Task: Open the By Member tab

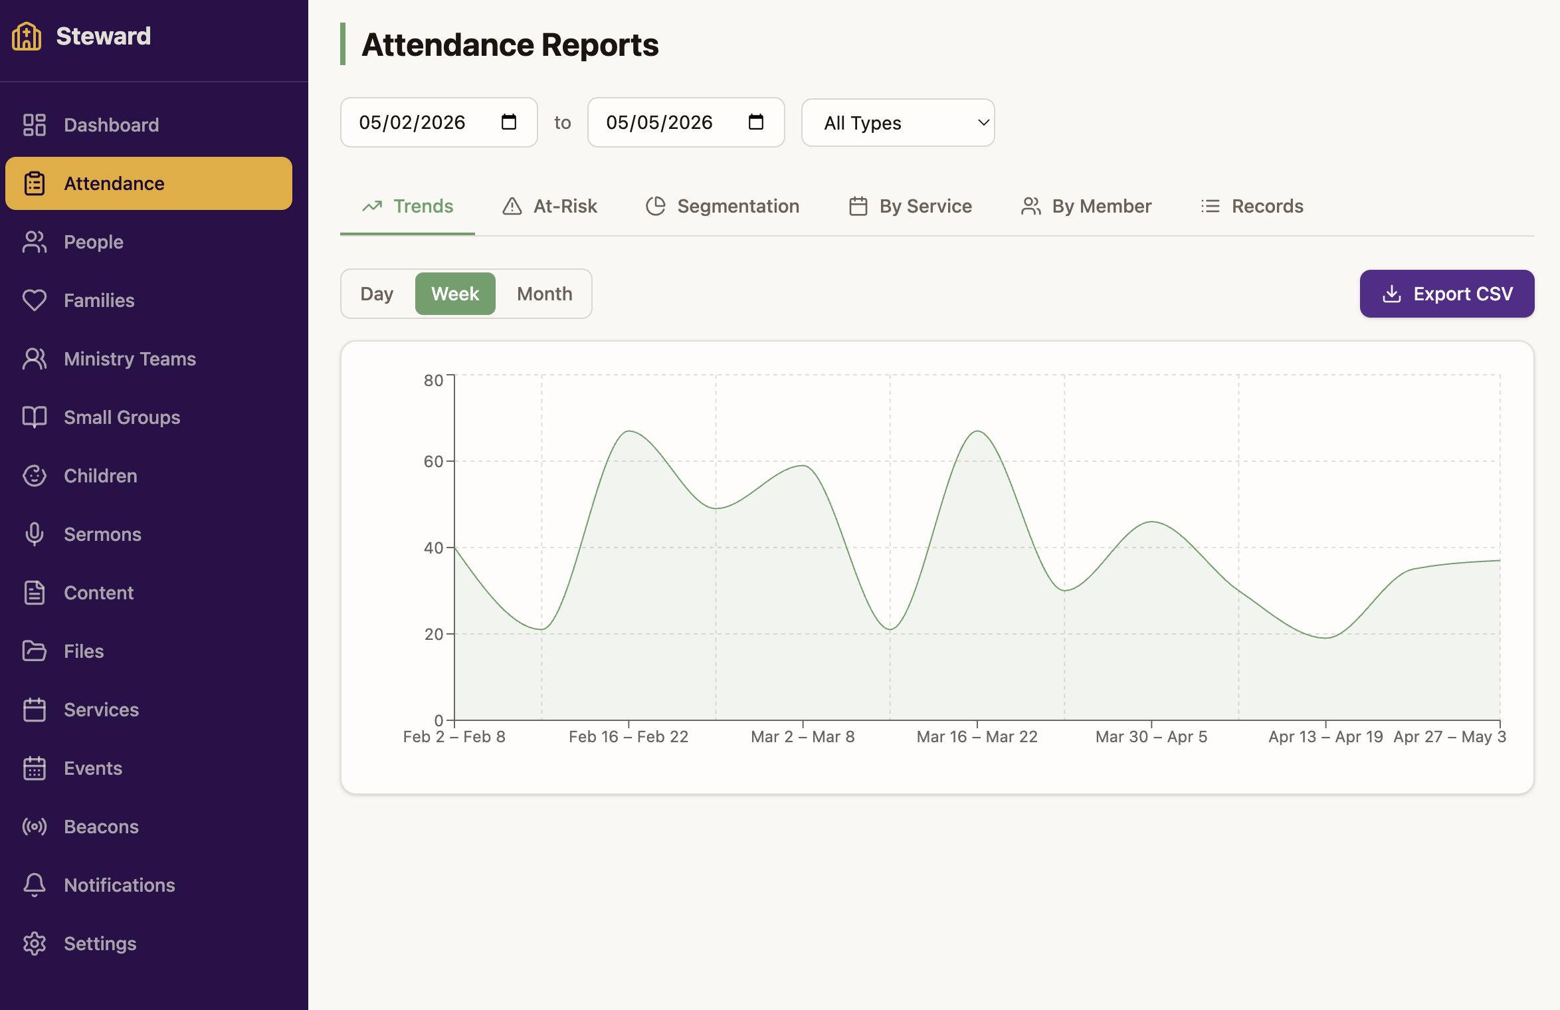Action: (1086, 206)
